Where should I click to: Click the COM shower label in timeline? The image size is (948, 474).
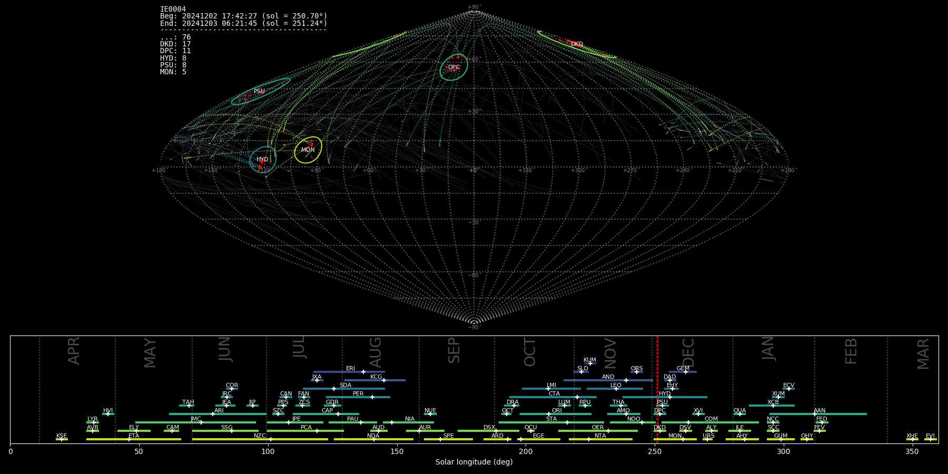(712, 419)
